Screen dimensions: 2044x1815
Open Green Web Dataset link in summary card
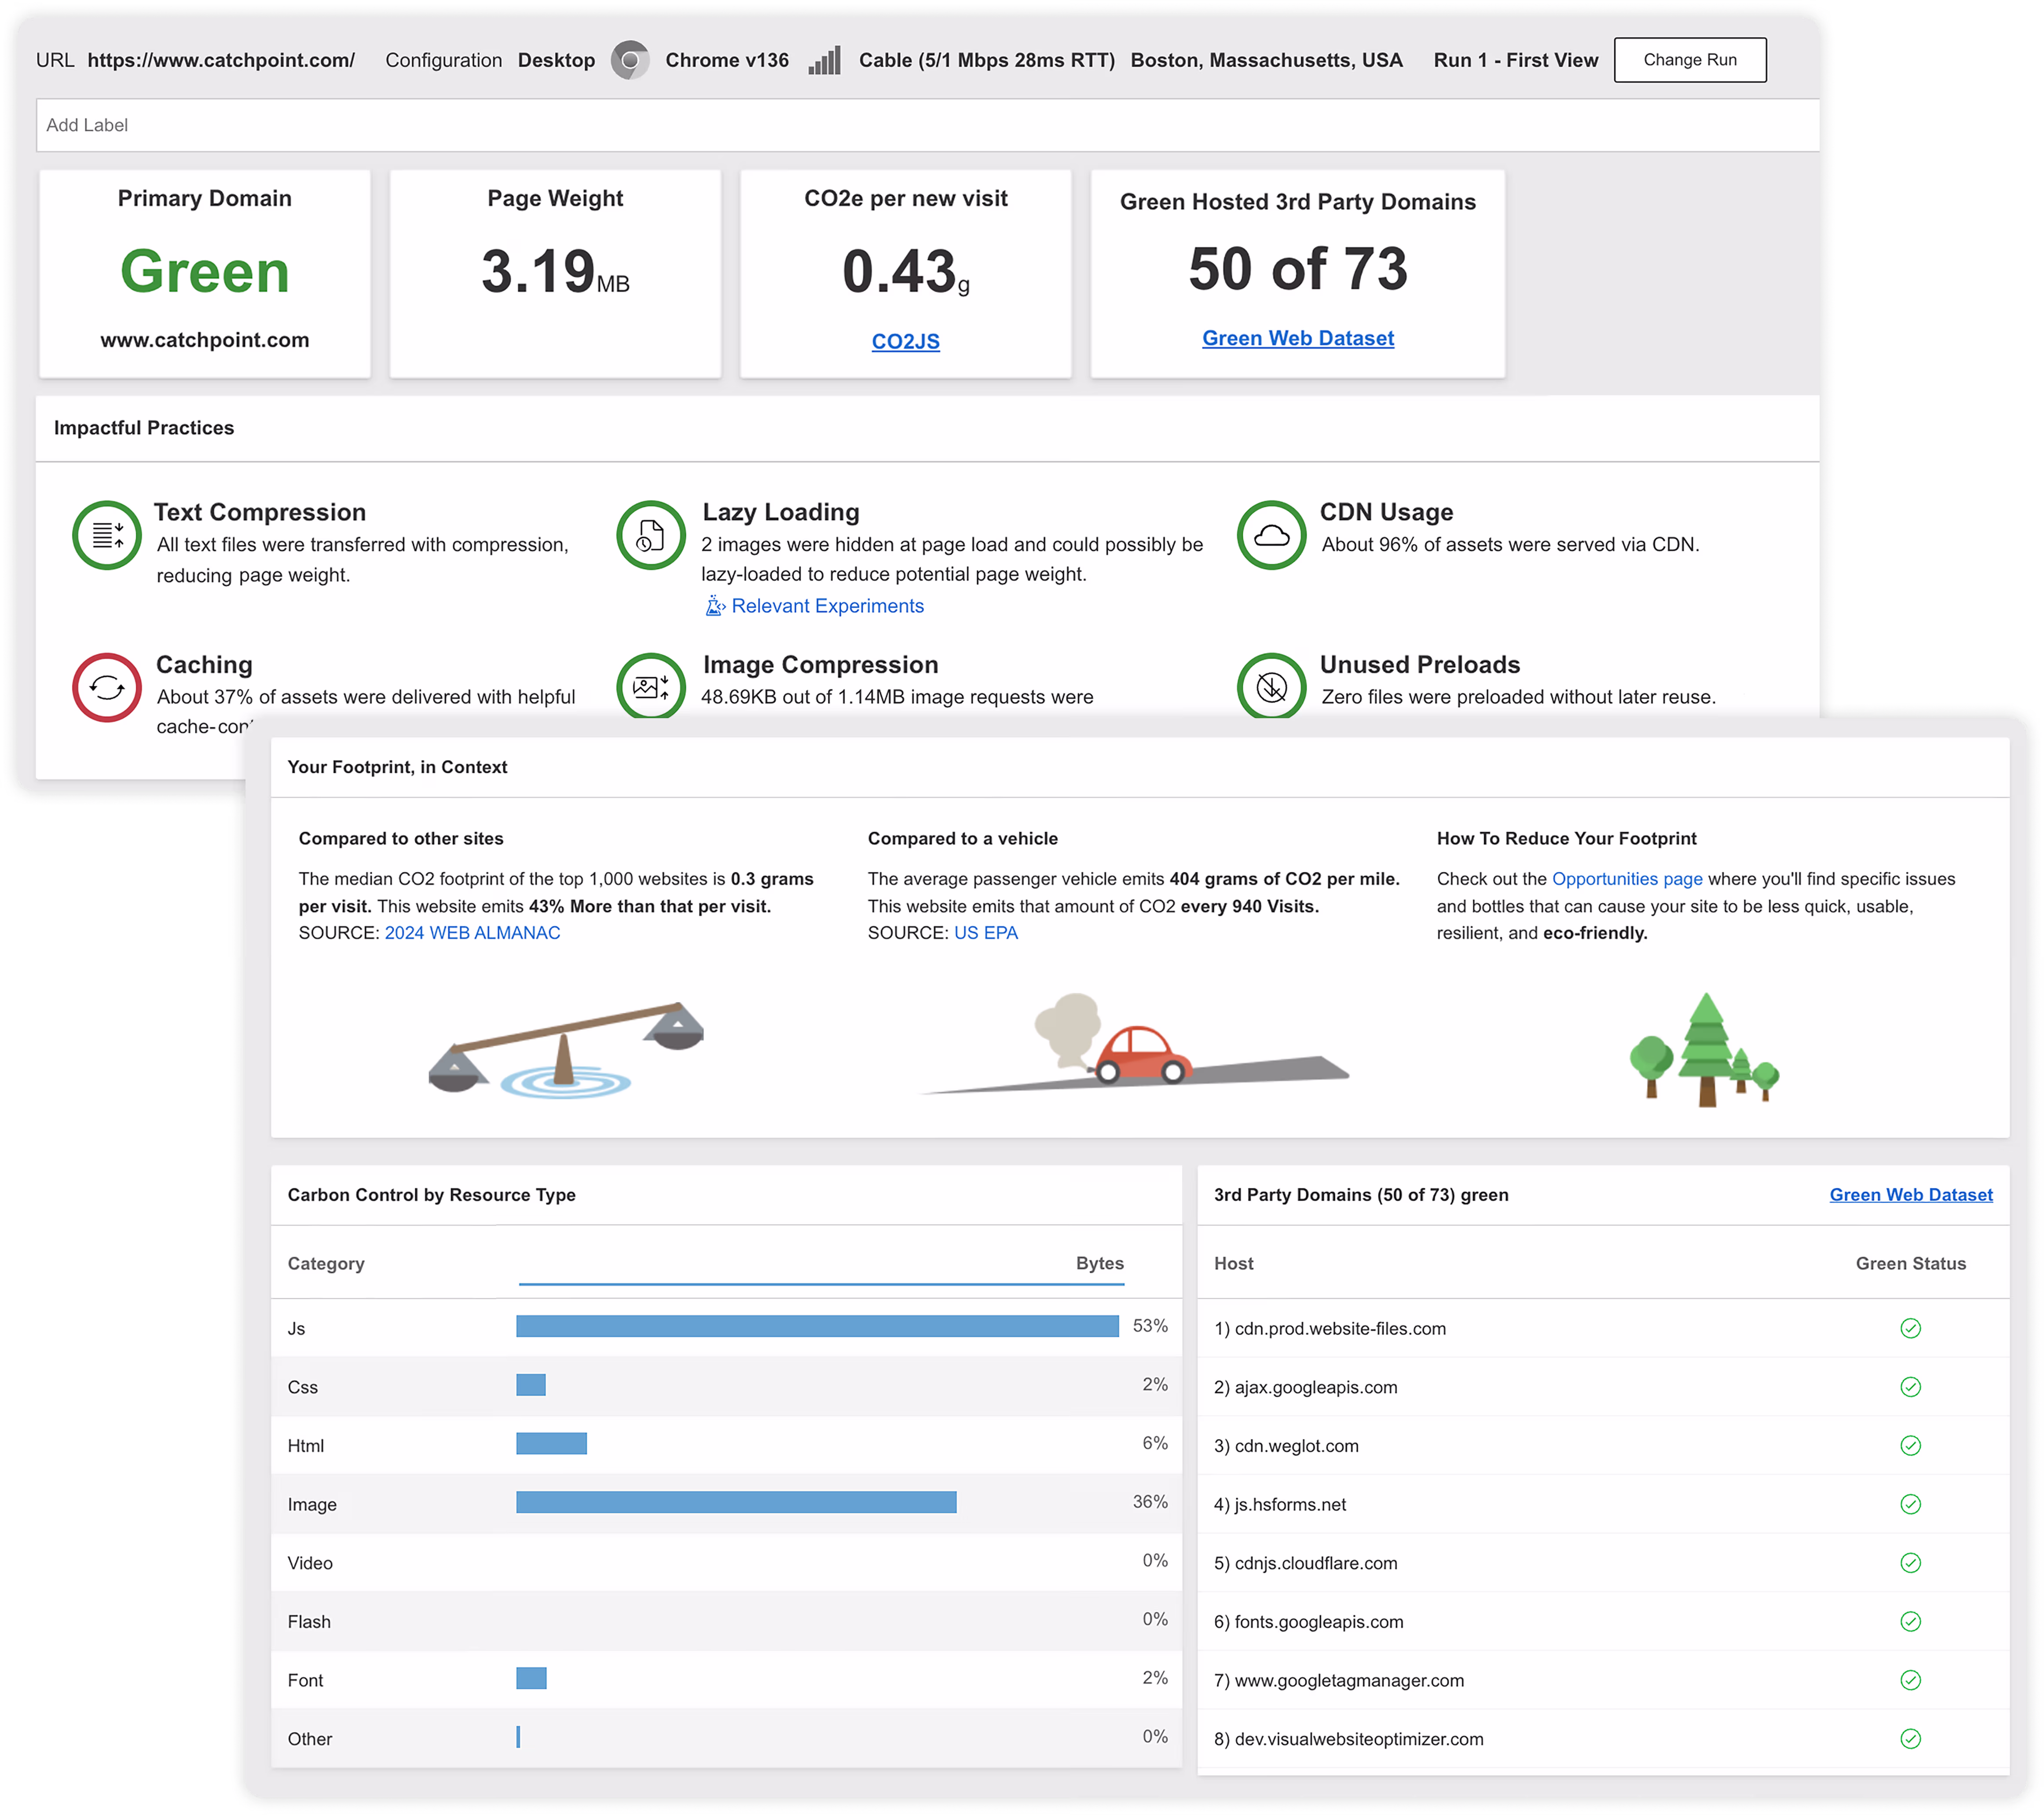click(1297, 338)
